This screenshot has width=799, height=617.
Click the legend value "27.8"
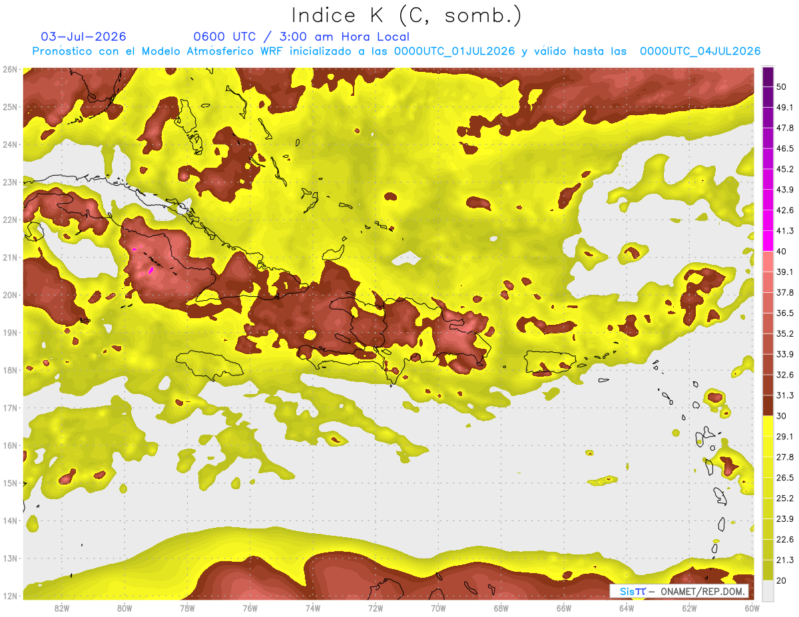pos(785,457)
